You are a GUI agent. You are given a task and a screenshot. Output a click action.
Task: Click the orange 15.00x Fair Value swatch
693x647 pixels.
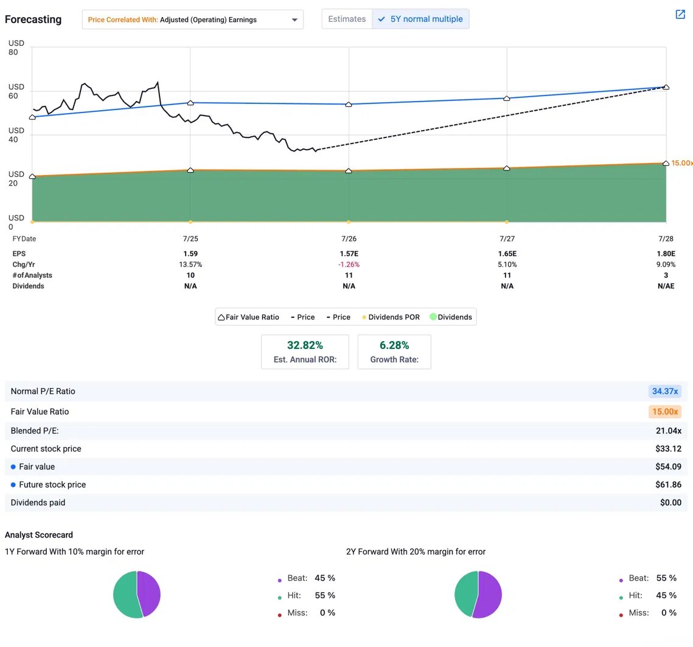[665, 412]
